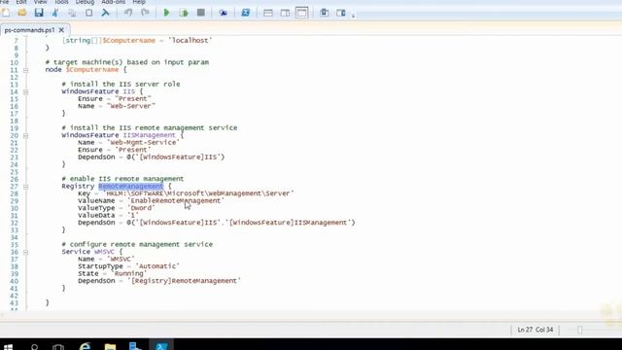Screen dimensions: 622x350
Task: Show the Script Pane Maximized layout icon
Action: pyautogui.click(x=301, y=13)
